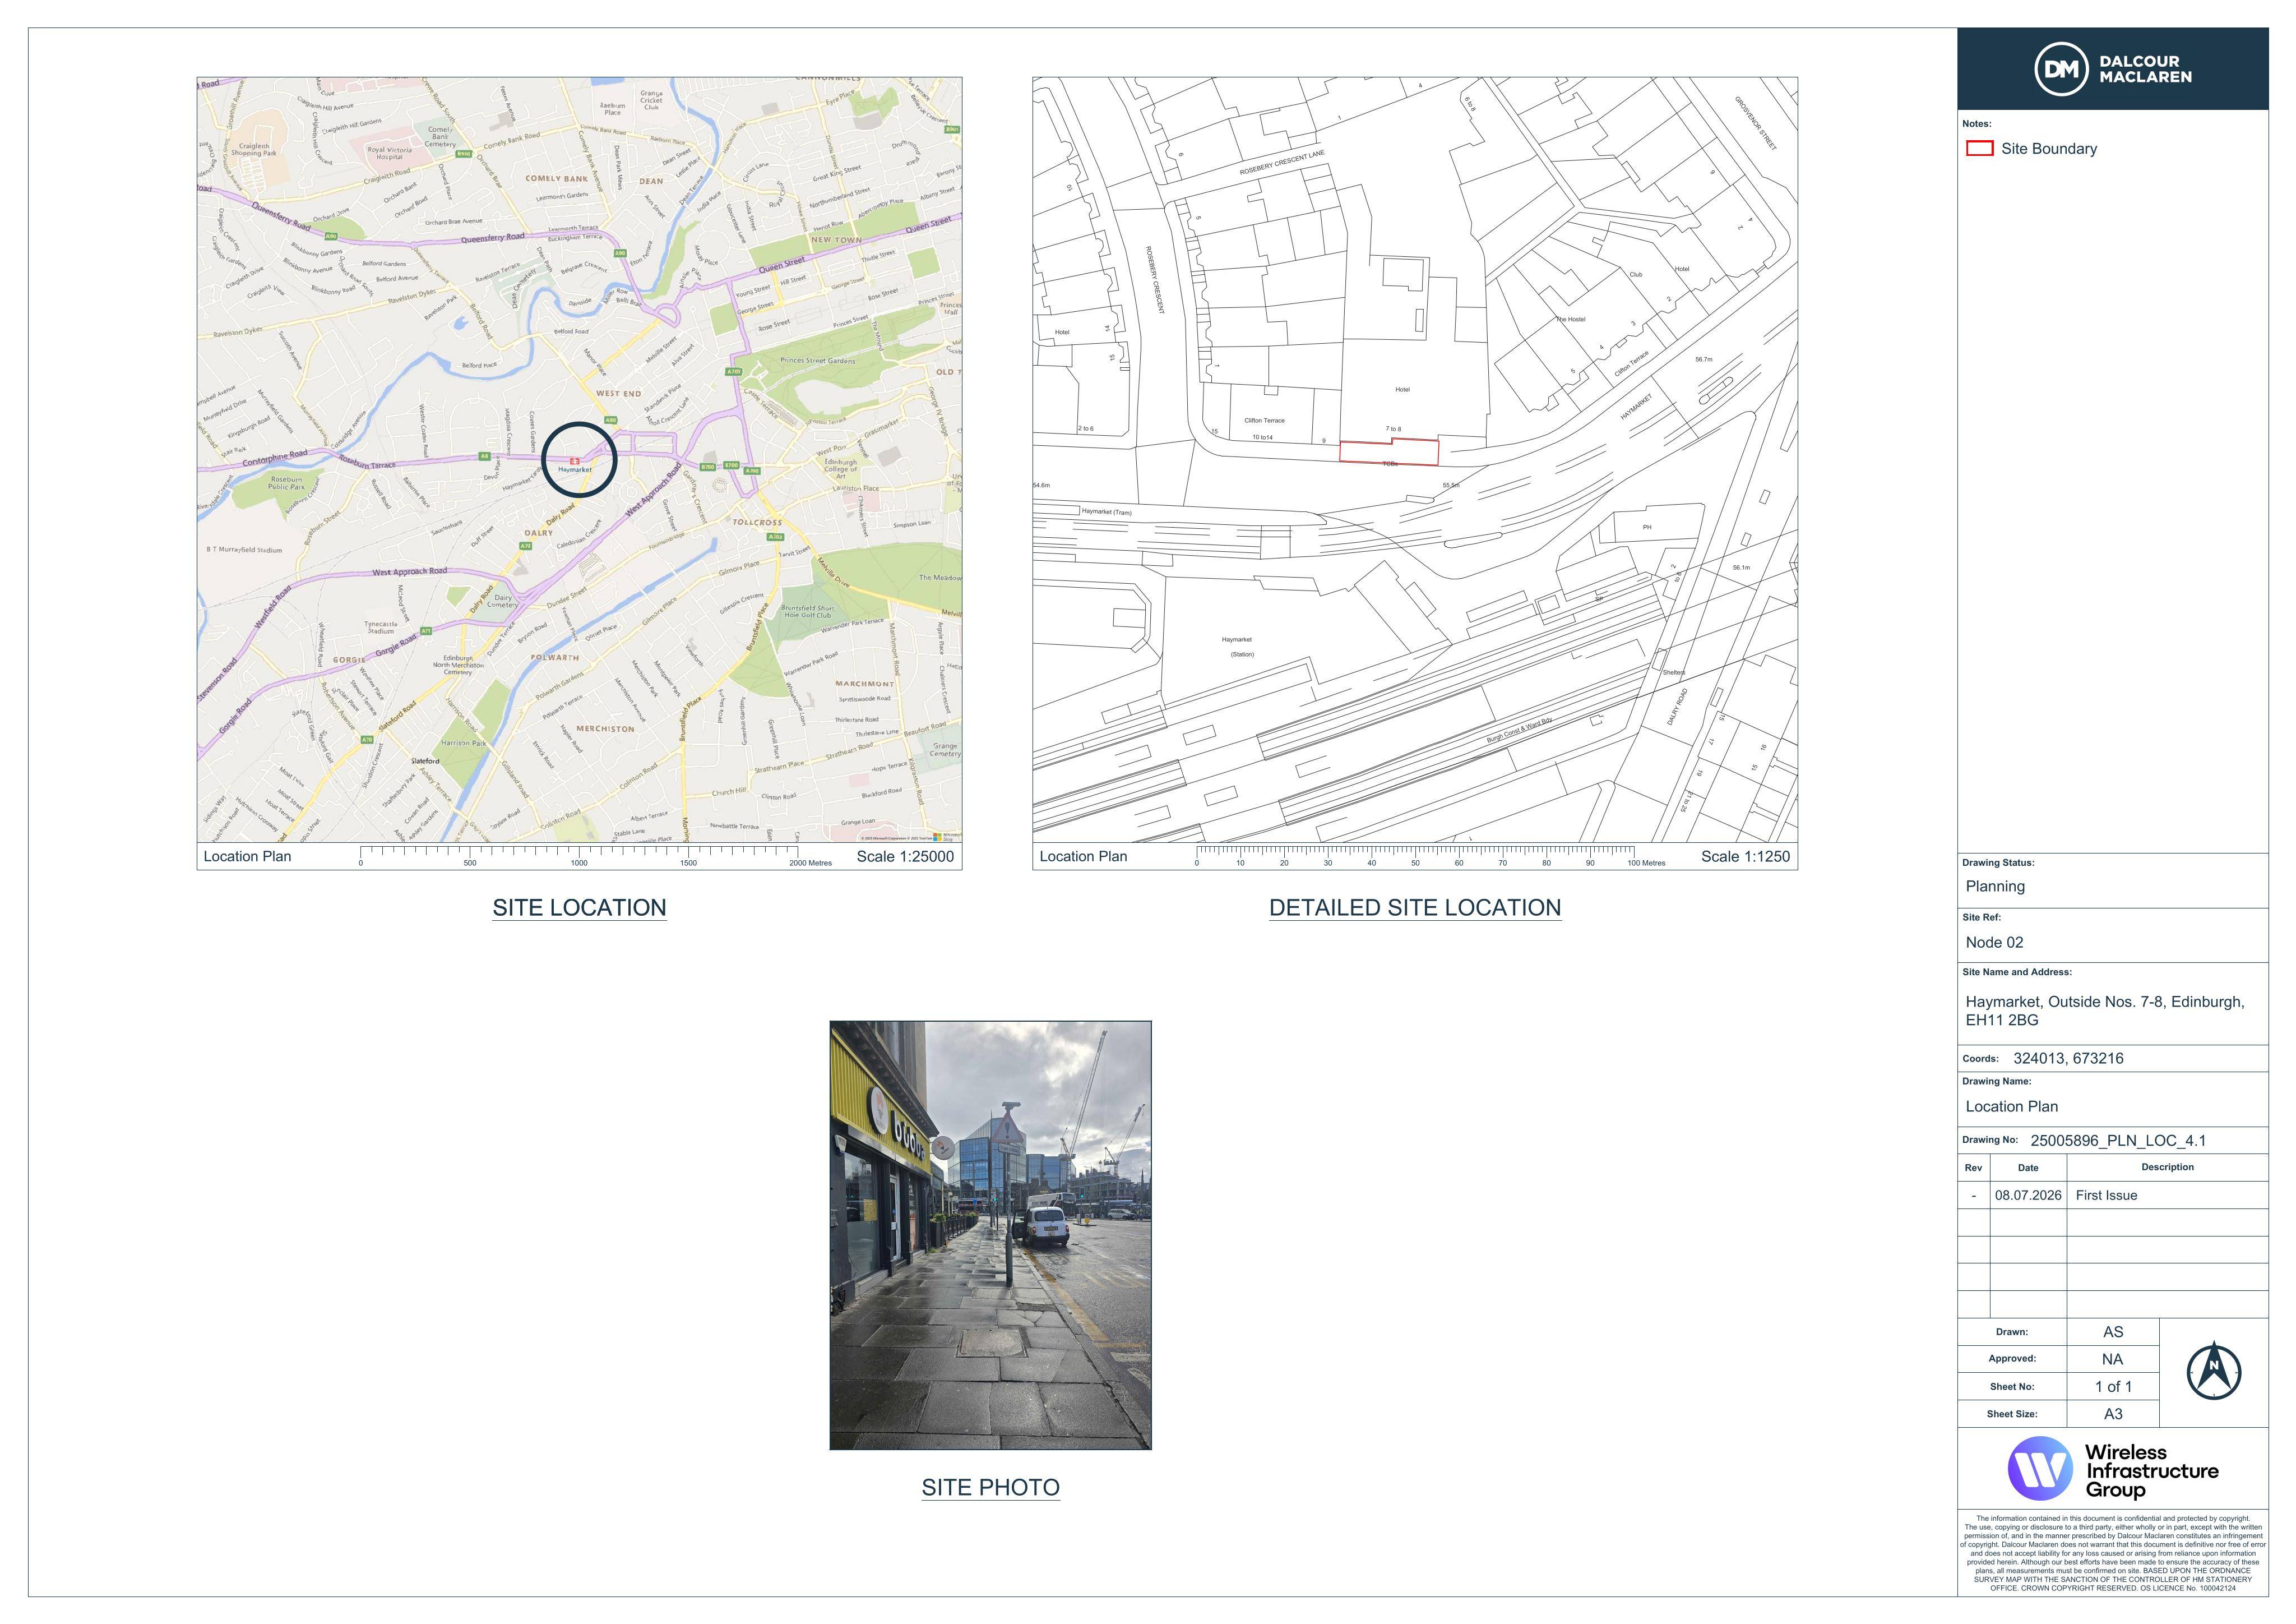Select the coords value 324013, 673216
Screen dimensions: 2296x1624
2068,1059
